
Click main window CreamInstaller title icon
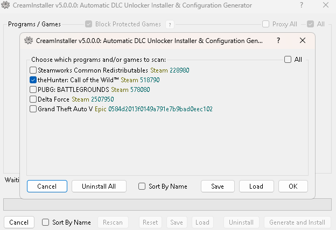[x=5, y=5]
